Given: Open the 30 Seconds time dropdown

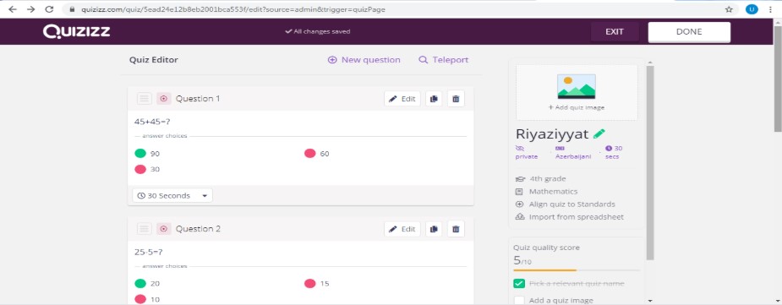Looking at the screenshot, I should [172, 196].
